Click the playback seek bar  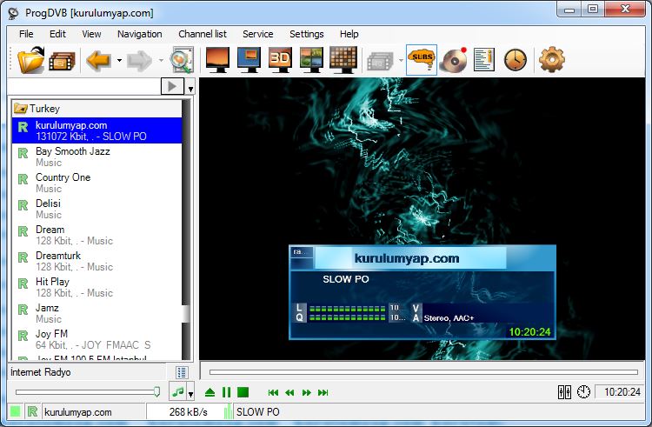point(423,372)
